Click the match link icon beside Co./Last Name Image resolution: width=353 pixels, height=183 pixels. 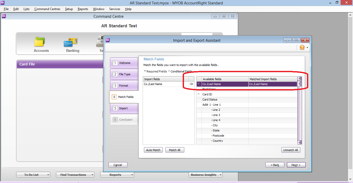point(191,84)
